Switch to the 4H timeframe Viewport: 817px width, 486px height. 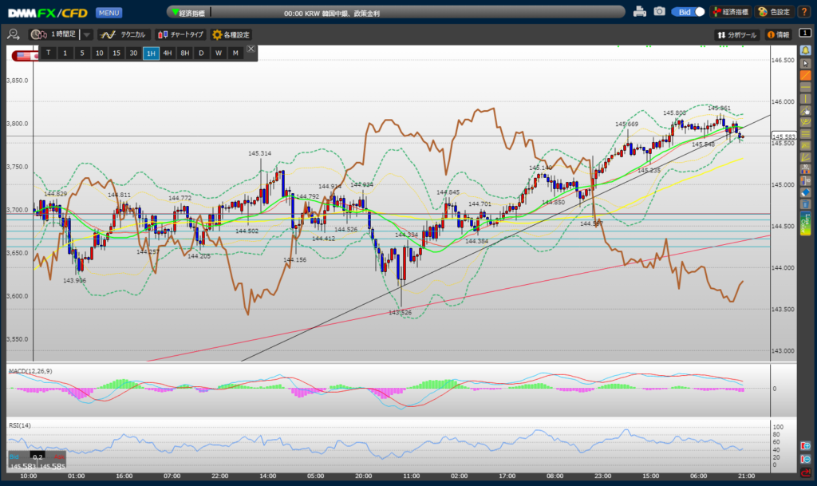pos(168,53)
